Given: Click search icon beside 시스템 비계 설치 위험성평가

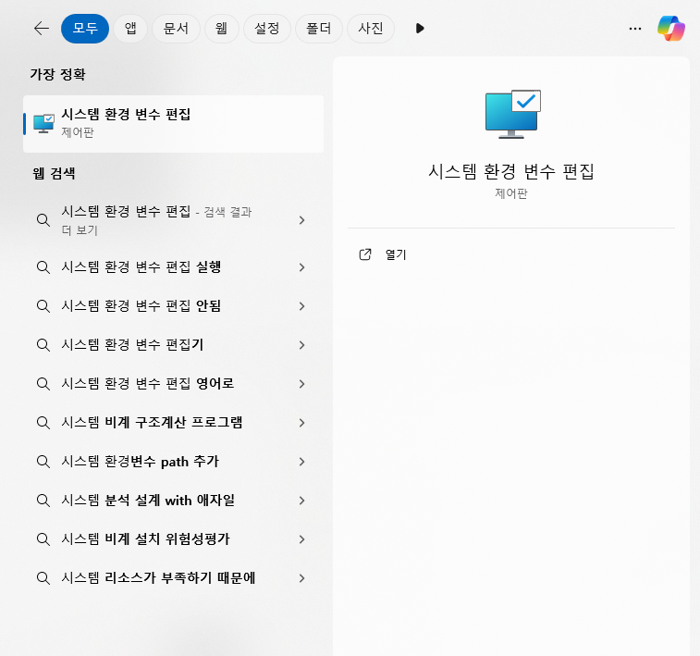Looking at the screenshot, I should pos(43,539).
